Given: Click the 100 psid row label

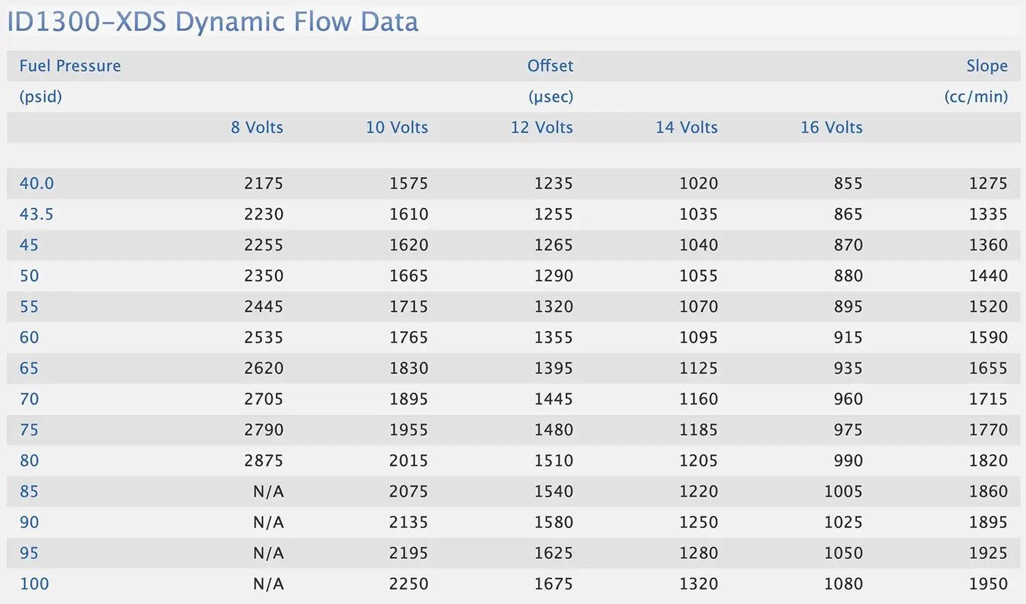Looking at the screenshot, I should (34, 583).
